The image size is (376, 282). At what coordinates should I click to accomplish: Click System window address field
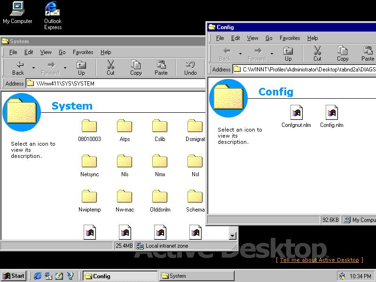point(116,84)
